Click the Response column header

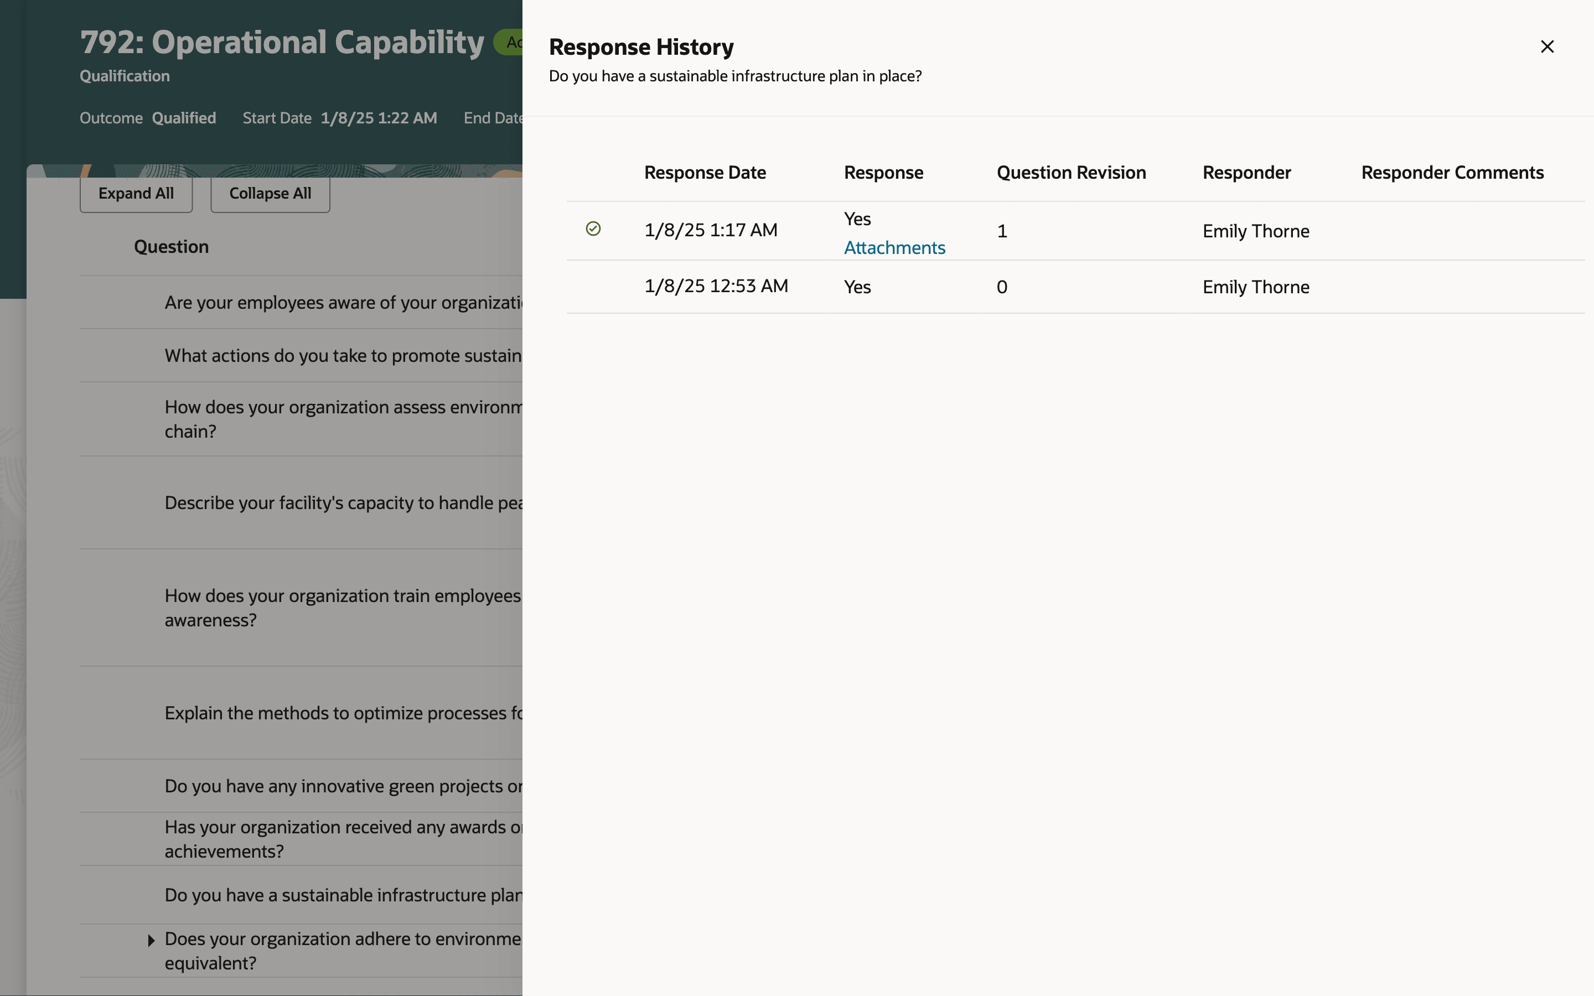point(883,173)
